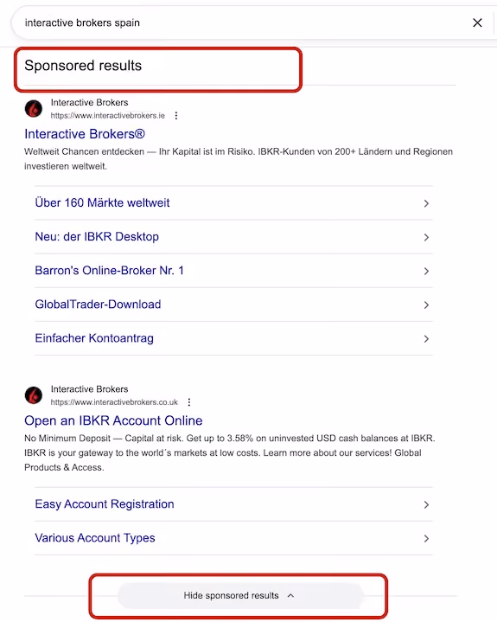Collapse ads with "Hide sponsored results" button
Screen dimensions: 497x622
point(240,595)
